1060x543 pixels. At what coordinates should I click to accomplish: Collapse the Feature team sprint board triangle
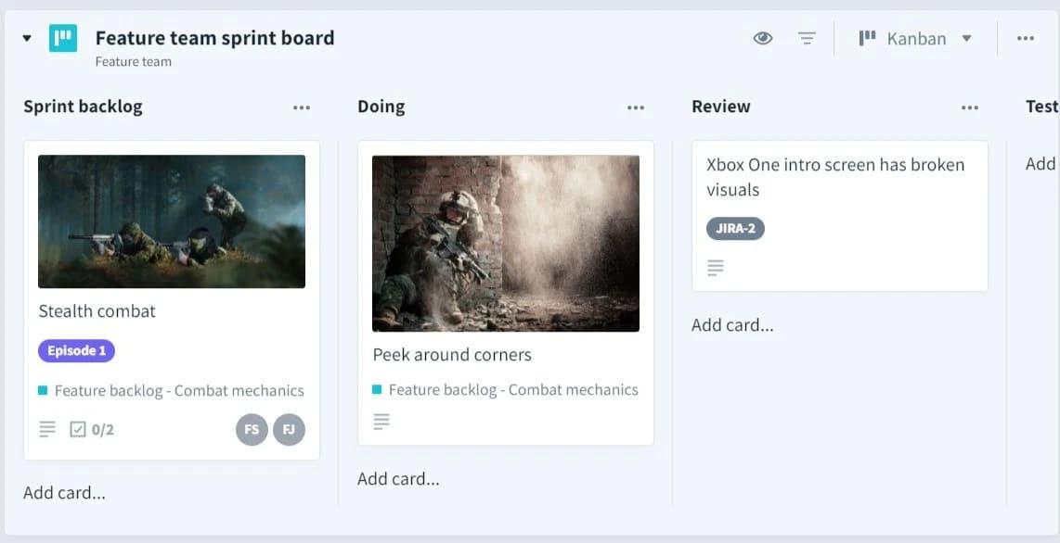(27, 38)
